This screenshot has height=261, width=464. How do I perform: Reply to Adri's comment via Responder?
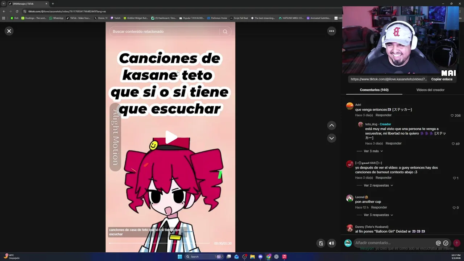click(x=383, y=115)
